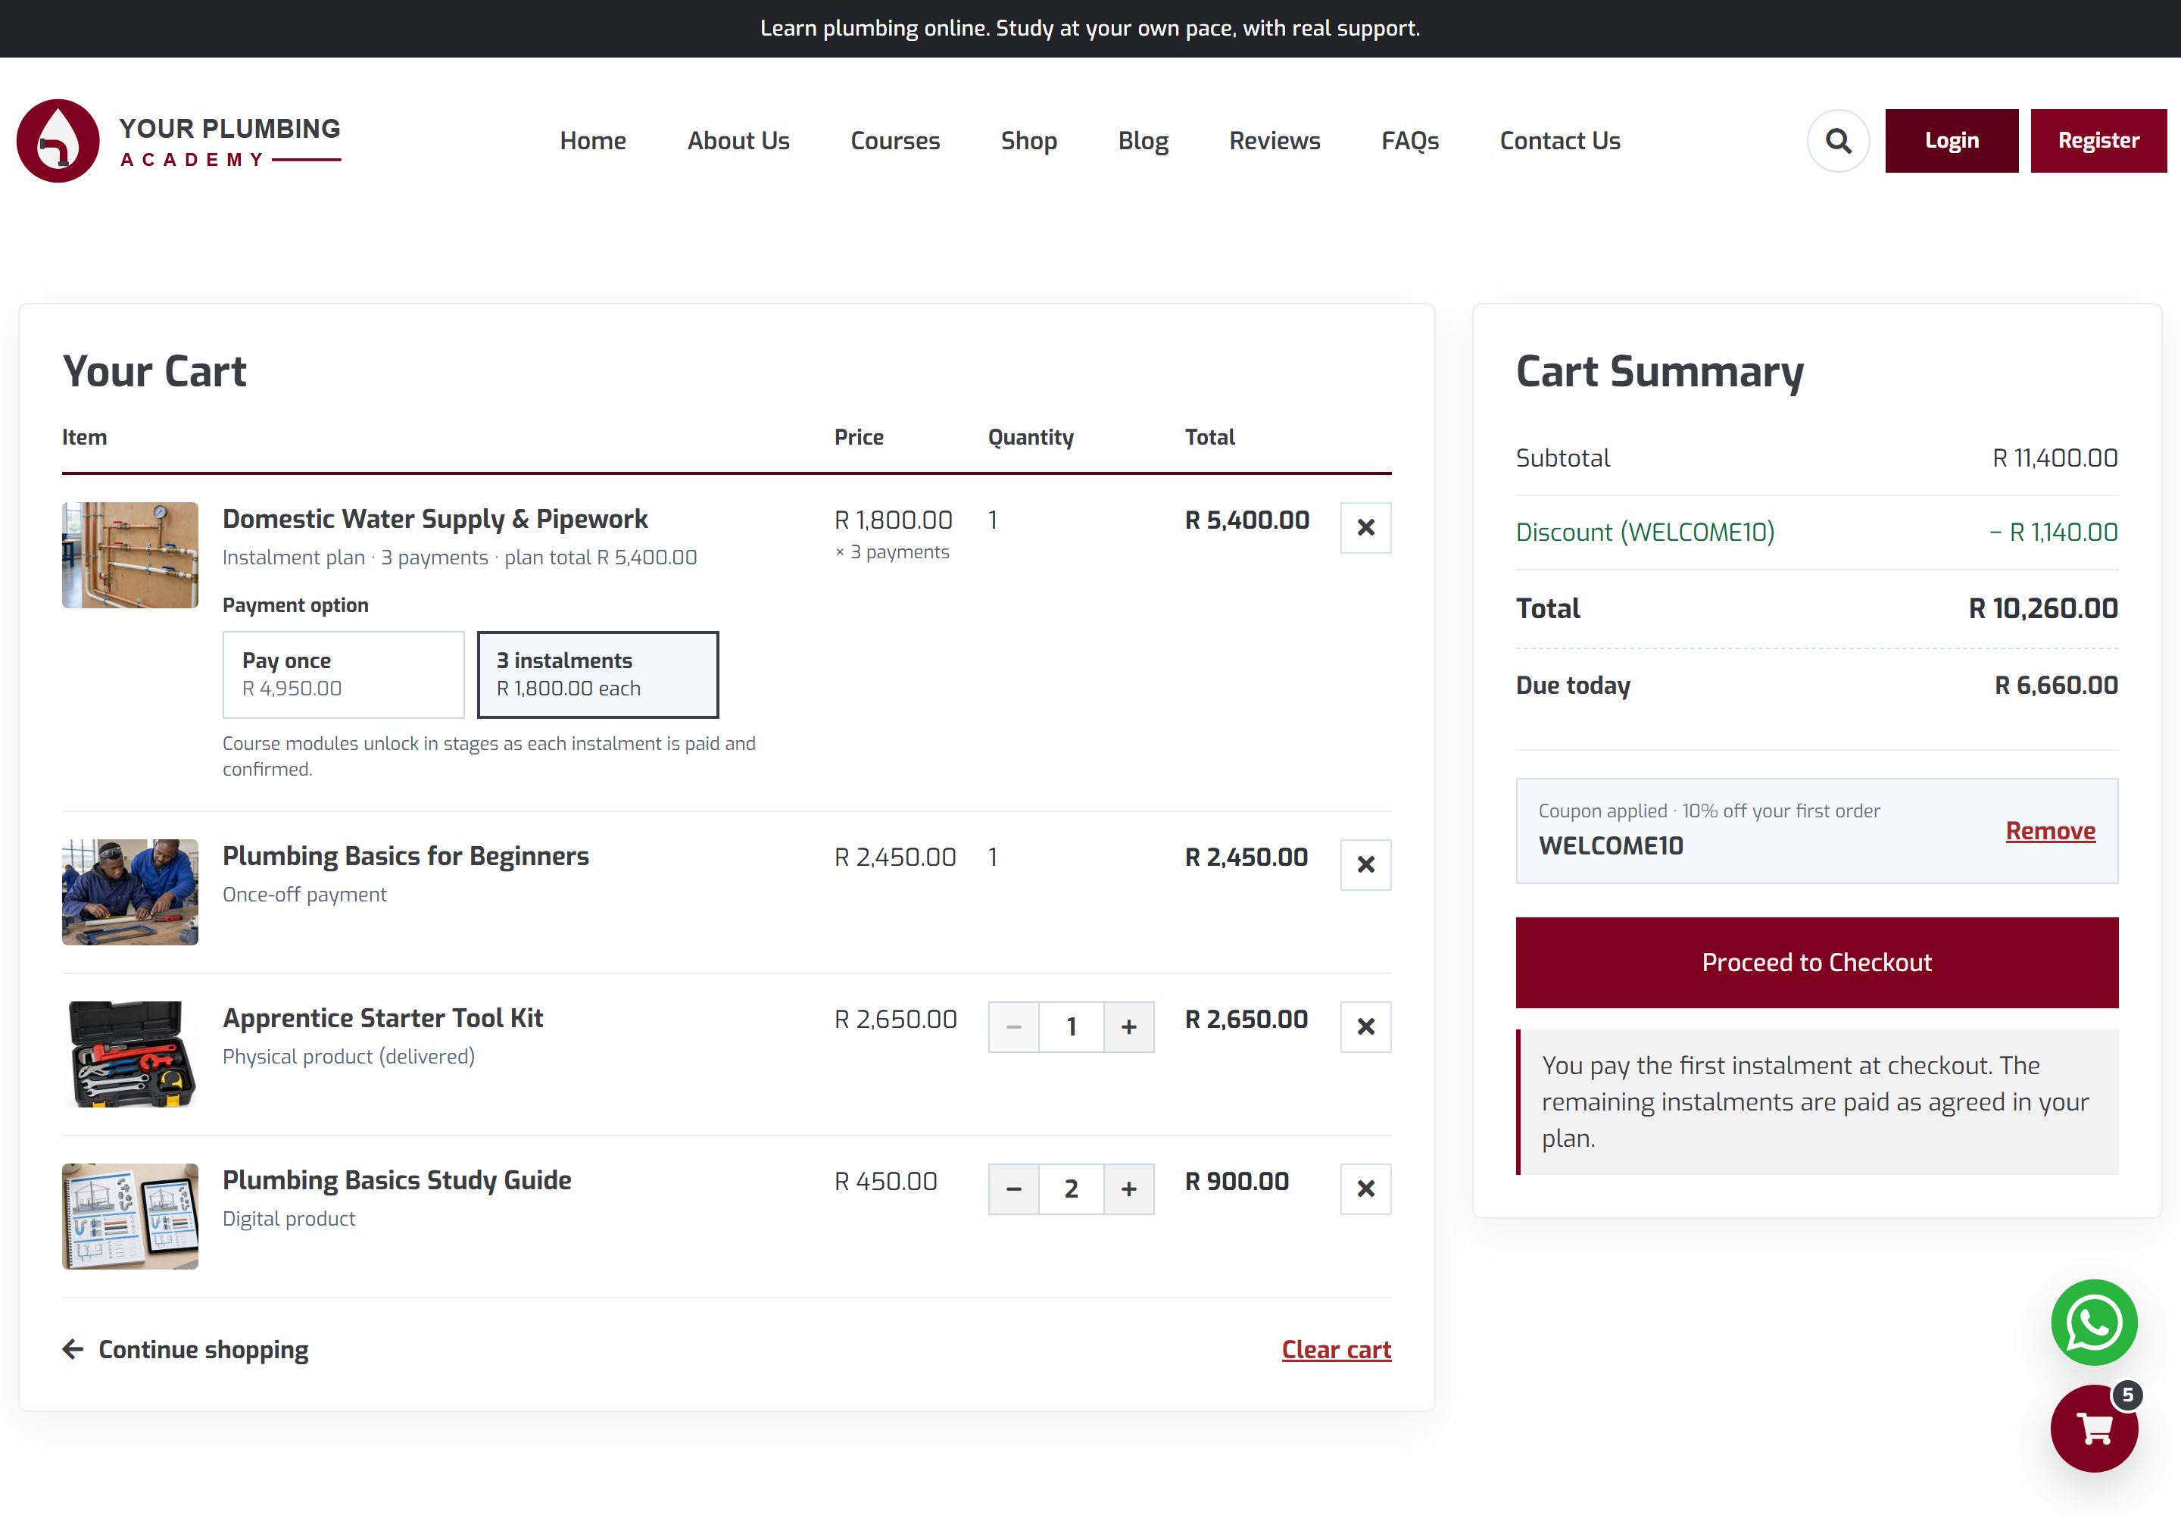Open the search magnifier icon
The image size is (2181, 1515).
(x=1837, y=140)
